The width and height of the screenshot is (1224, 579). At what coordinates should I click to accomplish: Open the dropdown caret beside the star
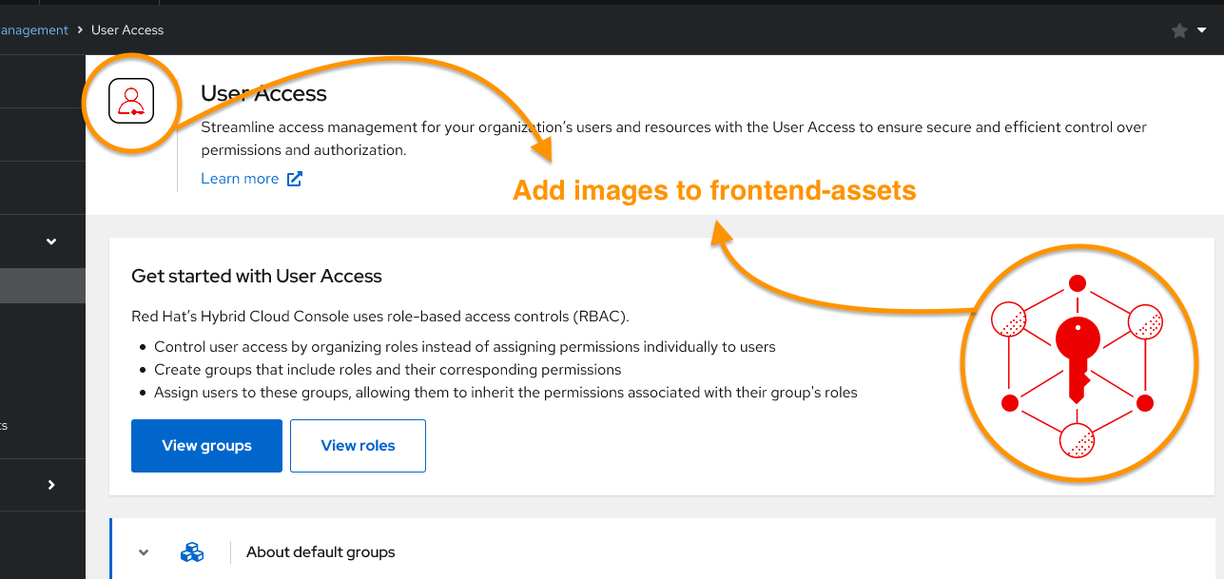pyautogui.click(x=1202, y=30)
